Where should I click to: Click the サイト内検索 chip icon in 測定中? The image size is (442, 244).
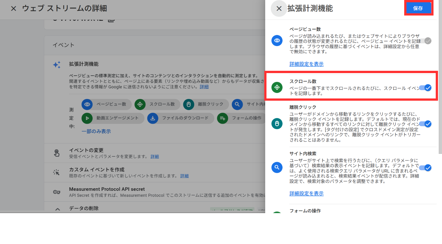coord(237,104)
